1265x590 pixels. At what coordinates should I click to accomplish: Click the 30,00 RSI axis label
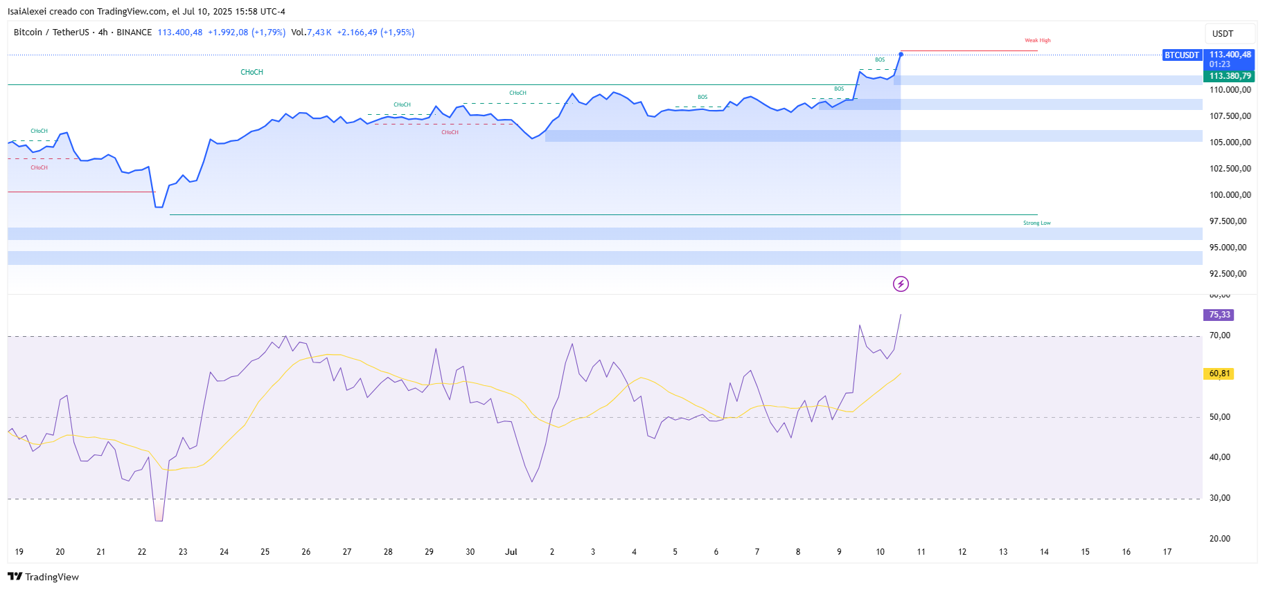point(1220,498)
